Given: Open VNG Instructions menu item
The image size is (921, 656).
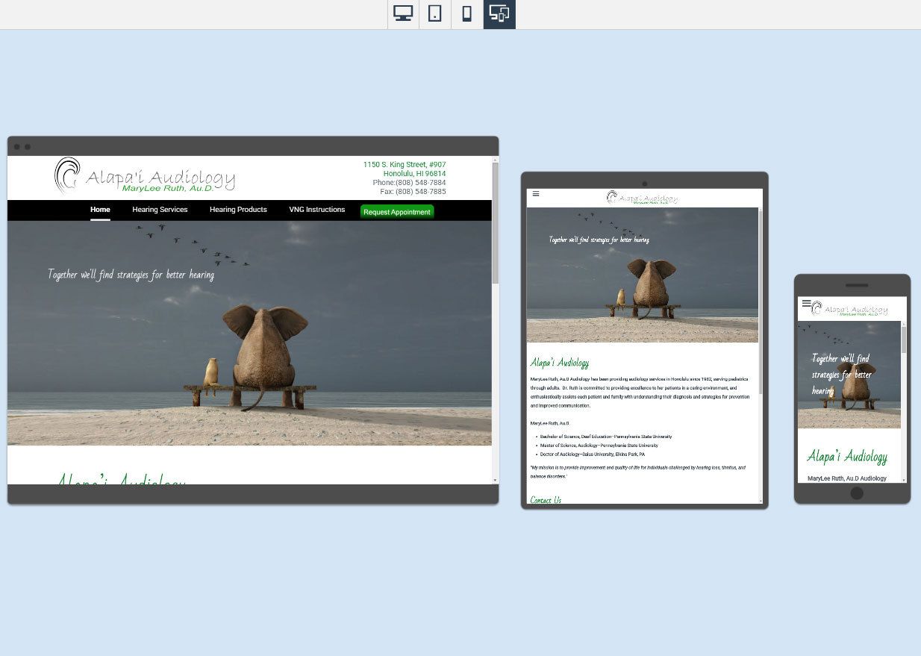Looking at the screenshot, I should point(317,210).
